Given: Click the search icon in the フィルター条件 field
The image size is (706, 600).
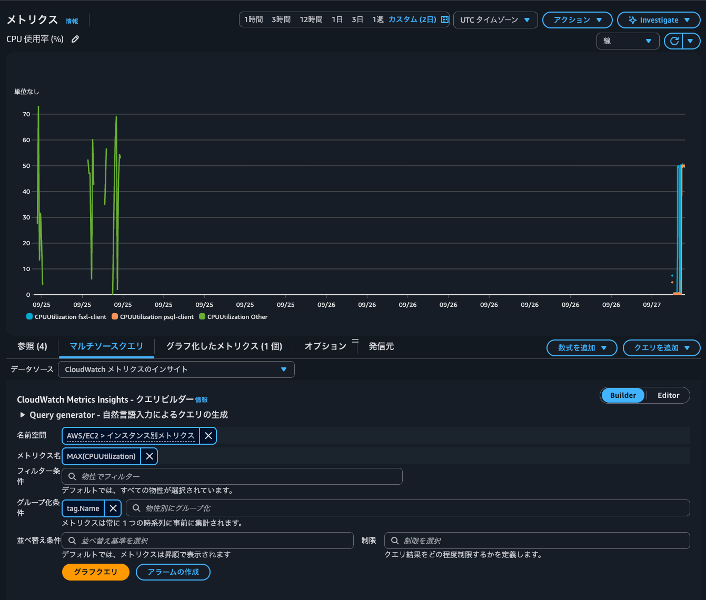Looking at the screenshot, I should [73, 476].
